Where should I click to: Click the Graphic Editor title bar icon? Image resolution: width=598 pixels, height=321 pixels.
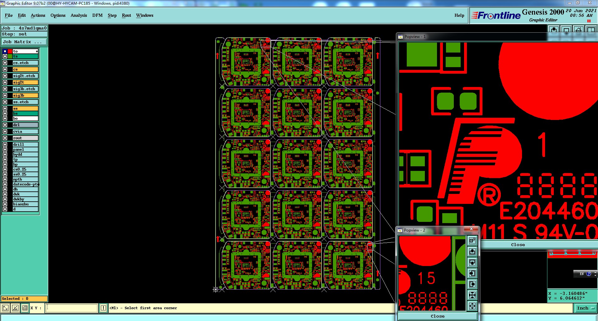click(3, 3)
